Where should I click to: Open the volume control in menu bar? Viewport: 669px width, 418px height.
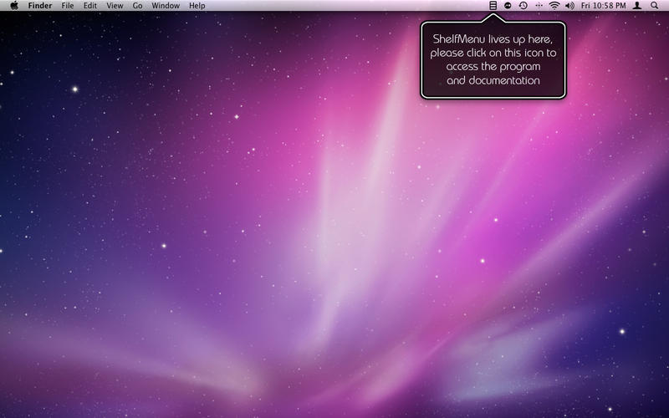tap(569, 6)
